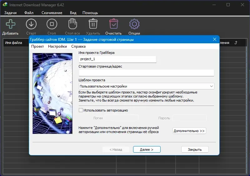
Task: Open Опции via the gear icon
Action: coord(134,24)
